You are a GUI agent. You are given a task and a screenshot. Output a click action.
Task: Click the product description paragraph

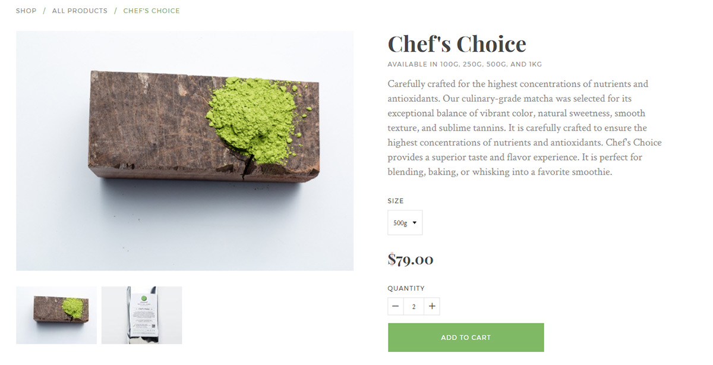click(x=524, y=128)
